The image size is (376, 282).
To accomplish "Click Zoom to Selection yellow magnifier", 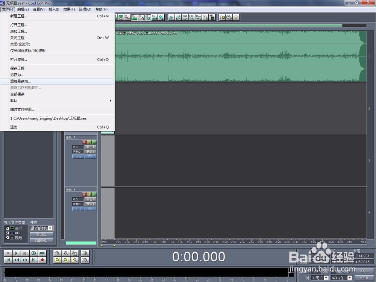I will tap(57, 260).
